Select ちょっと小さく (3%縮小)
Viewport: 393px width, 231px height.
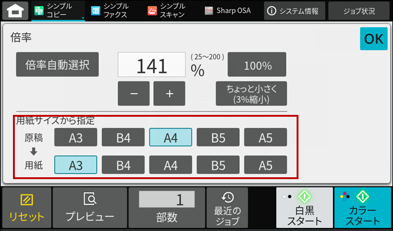[x=251, y=93]
